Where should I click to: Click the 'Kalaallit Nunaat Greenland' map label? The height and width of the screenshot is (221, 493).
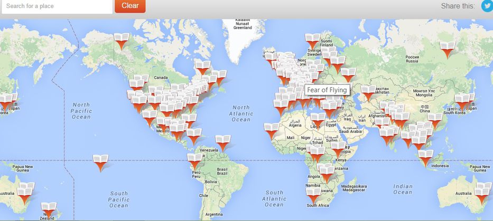pyautogui.click(x=243, y=24)
